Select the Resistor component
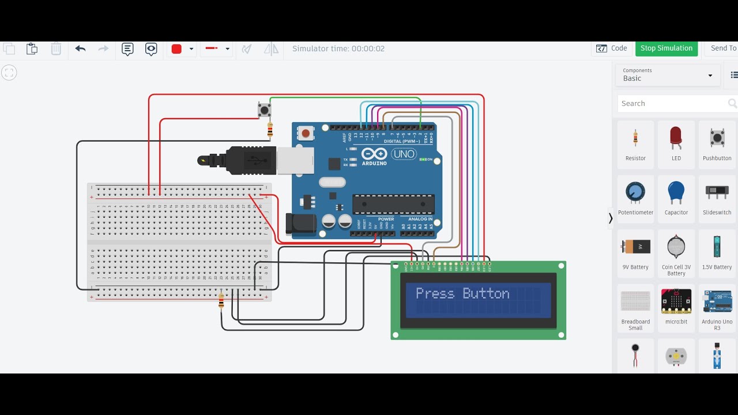The image size is (738, 415). (x=635, y=145)
